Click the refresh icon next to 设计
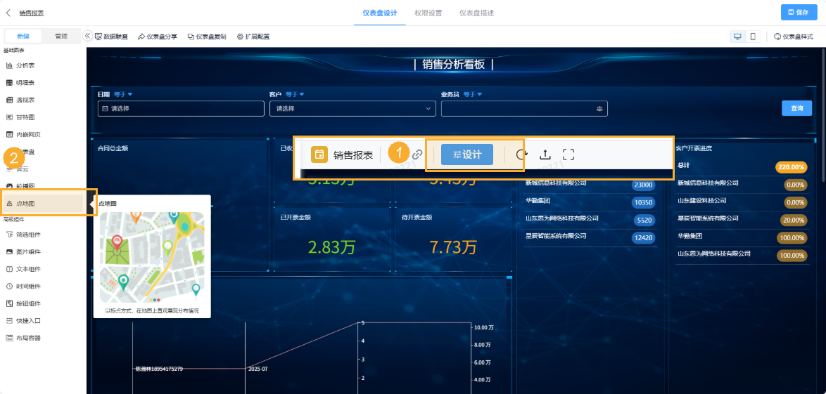The height and width of the screenshot is (394, 826). tap(521, 155)
